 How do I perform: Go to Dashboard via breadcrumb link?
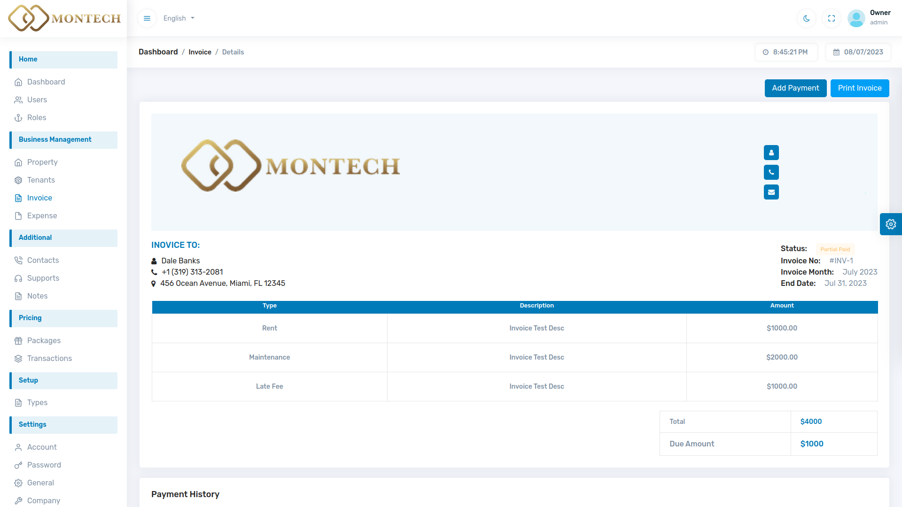point(158,52)
